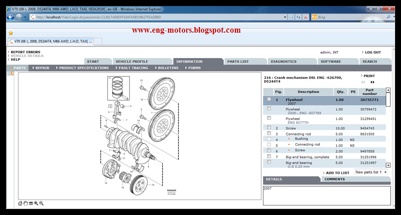Select the V70 (08-) browser tab
The image size is (401, 215).
click(50, 41)
